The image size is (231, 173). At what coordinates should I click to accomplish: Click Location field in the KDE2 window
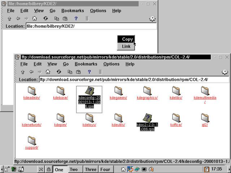pos(91,26)
